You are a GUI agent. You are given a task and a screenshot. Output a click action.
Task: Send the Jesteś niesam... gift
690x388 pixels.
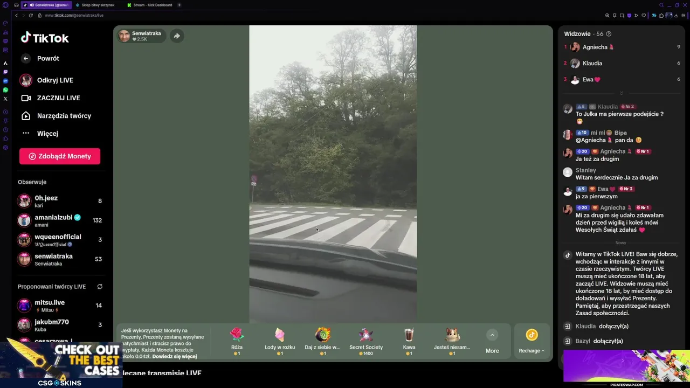[x=452, y=342]
